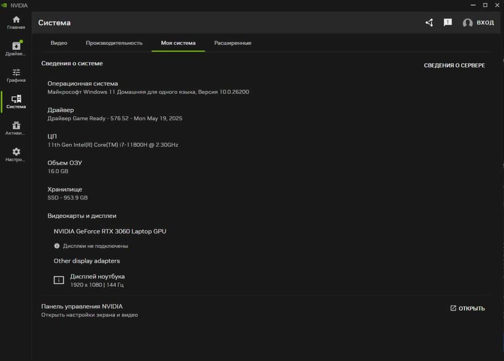
Task: Click NVIDIA GeForce RTX 3060 Laptop GPU
Action: click(110, 232)
